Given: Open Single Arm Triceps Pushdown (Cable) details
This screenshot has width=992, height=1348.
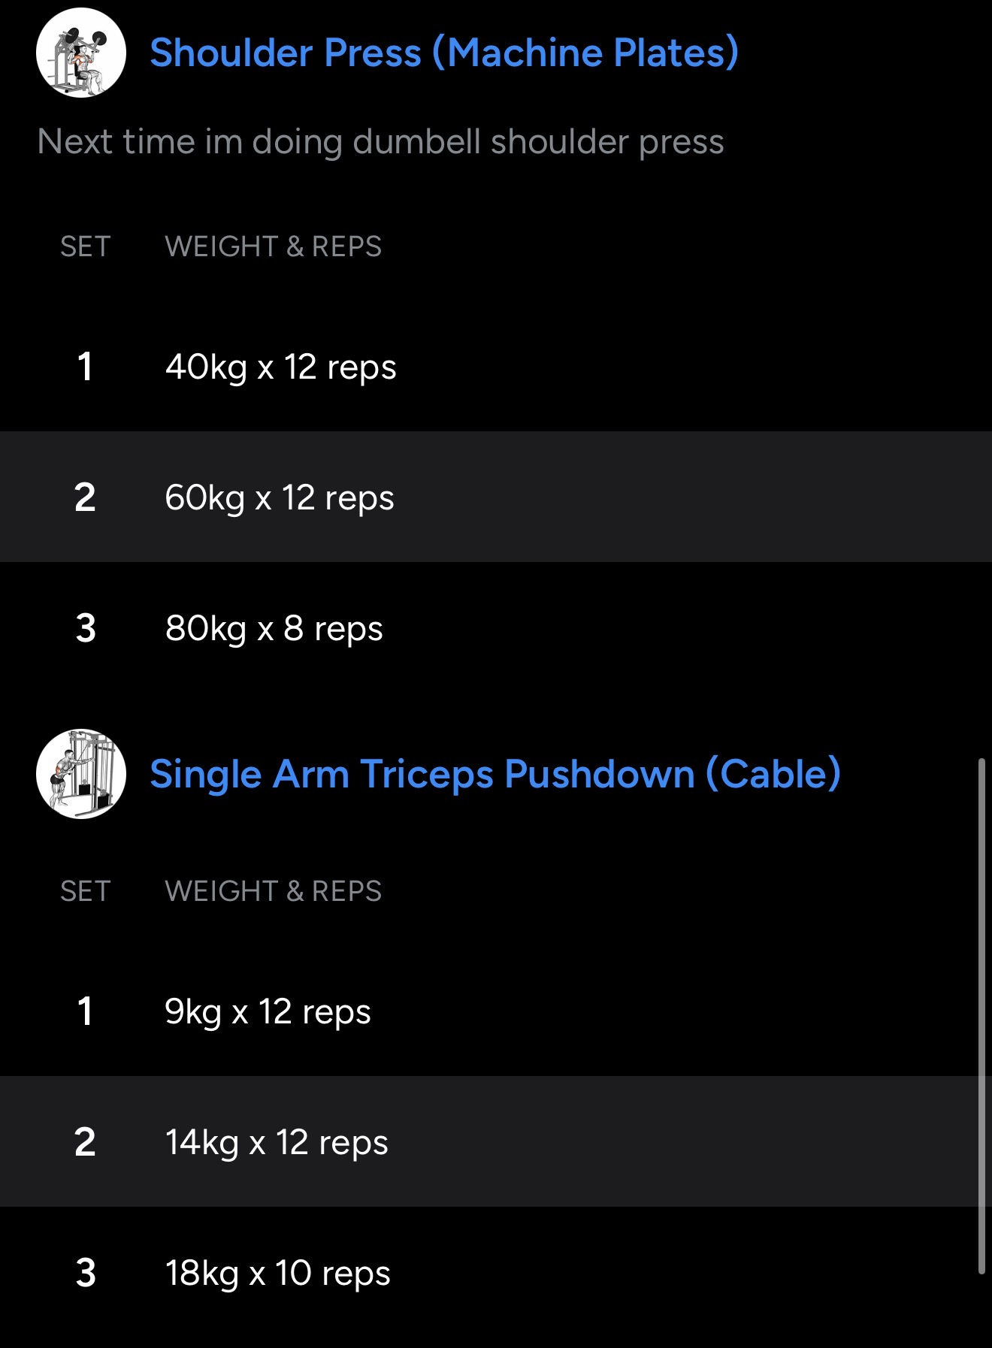Looking at the screenshot, I should click(494, 774).
